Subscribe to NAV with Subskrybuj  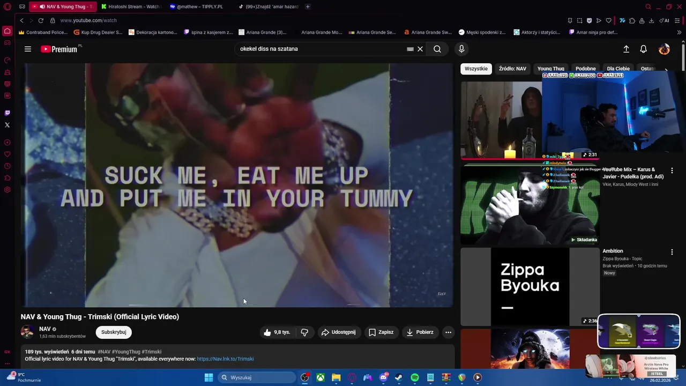114,332
